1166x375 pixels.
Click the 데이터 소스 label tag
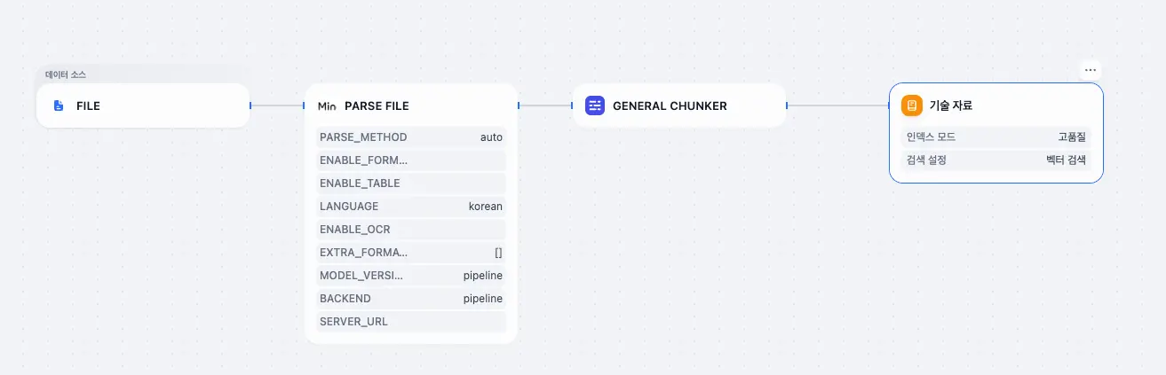(66, 74)
